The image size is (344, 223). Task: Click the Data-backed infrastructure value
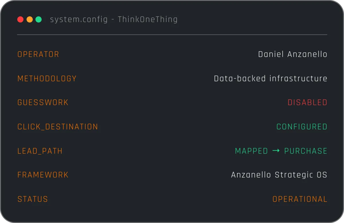coord(270,79)
